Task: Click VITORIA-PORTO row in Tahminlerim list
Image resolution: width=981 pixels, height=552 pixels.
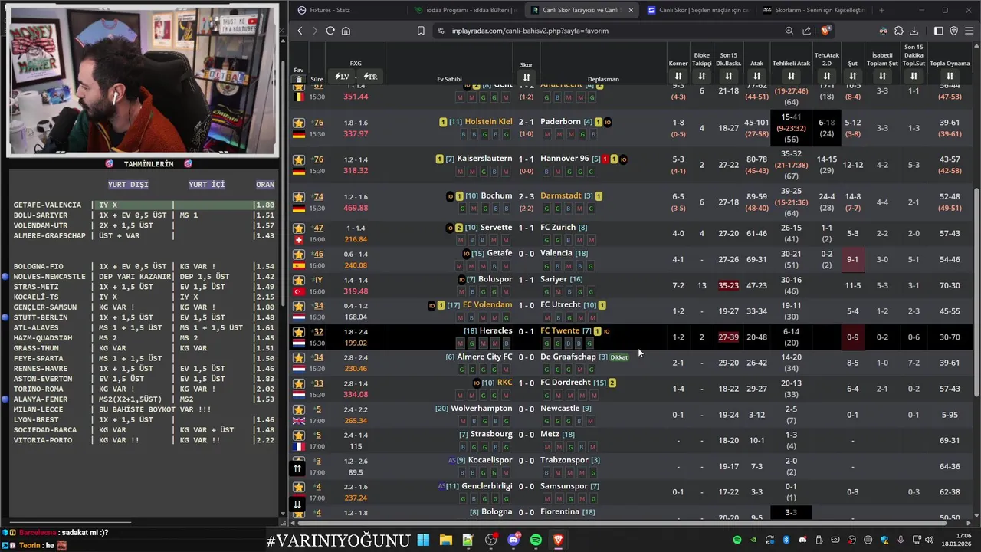Action: click(x=144, y=440)
